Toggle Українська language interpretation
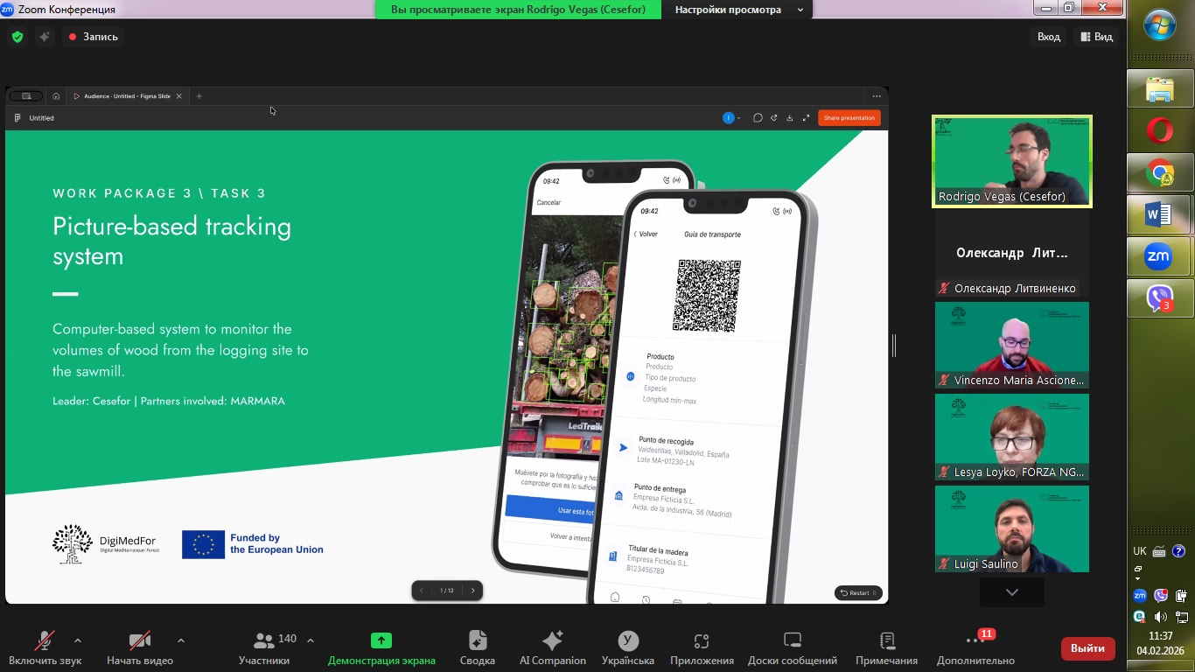The height and width of the screenshot is (672, 1195). [x=627, y=647]
